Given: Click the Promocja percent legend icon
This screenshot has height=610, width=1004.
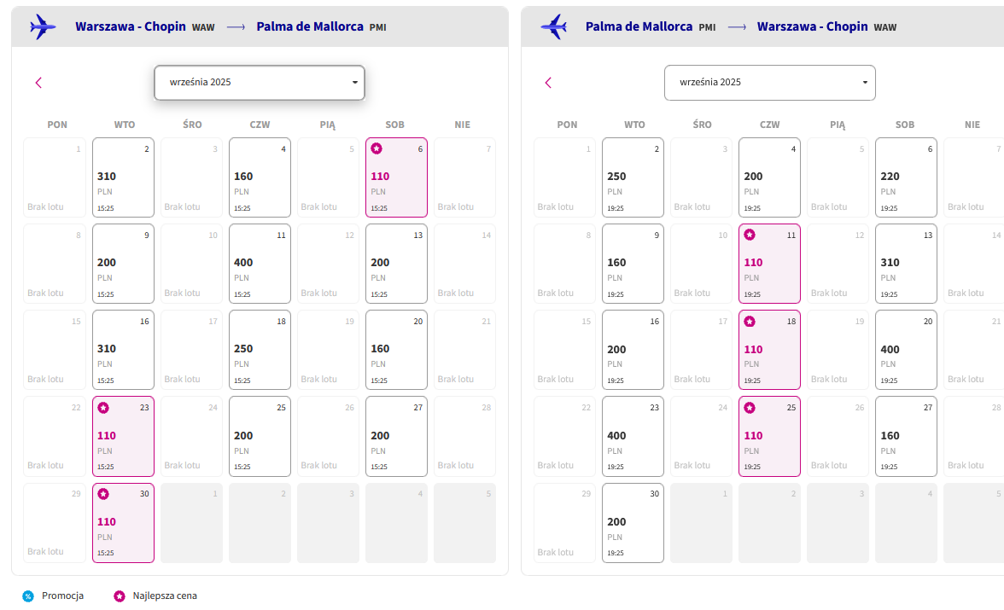Looking at the screenshot, I should click(28, 595).
